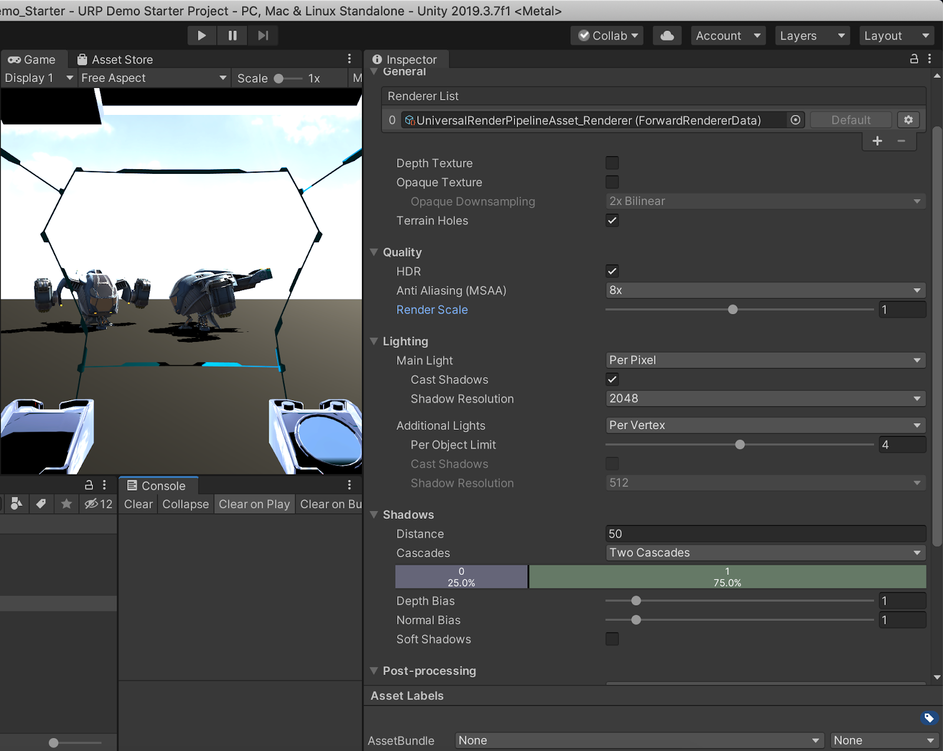
Task: Open the renderer object picker circle icon
Action: point(796,120)
